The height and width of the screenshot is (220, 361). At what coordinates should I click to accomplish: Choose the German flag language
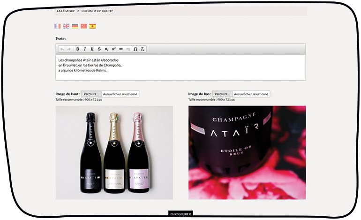(x=75, y=26)
